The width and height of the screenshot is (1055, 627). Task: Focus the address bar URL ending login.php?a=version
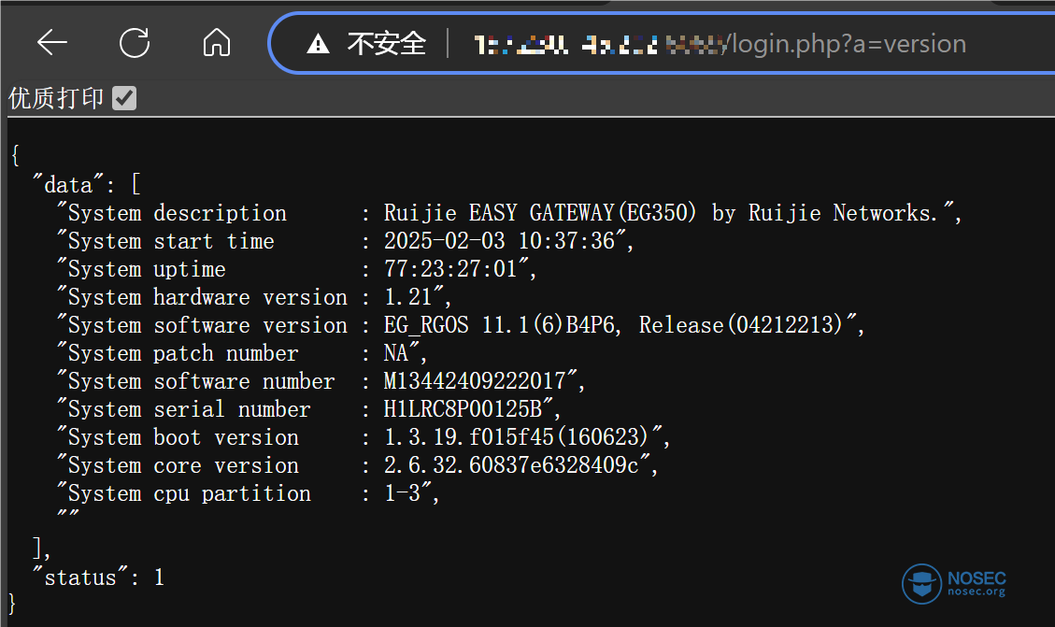[x=720, y=44]
